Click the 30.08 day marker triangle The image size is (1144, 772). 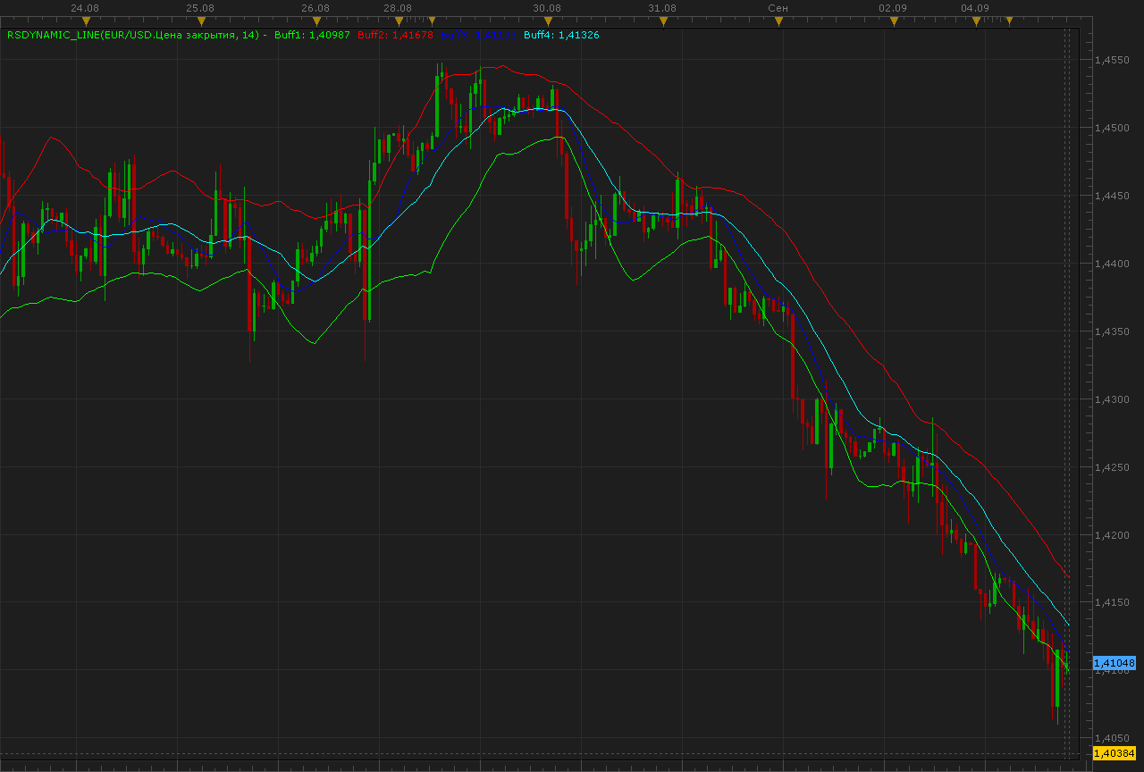tap(548, 21)
